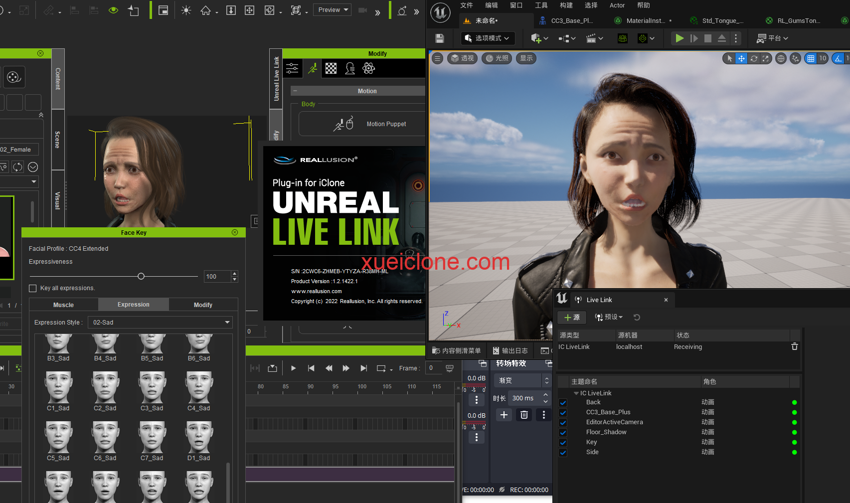Screen dimensions: 850x503
Task: Click the Unreal Engine save icon
Action: pos(439,38)
